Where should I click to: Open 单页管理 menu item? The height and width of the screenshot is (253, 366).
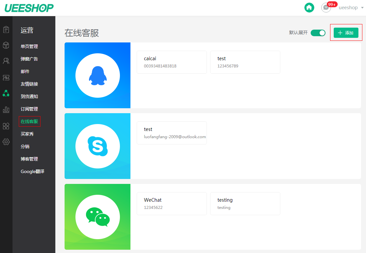pos(29,46)
